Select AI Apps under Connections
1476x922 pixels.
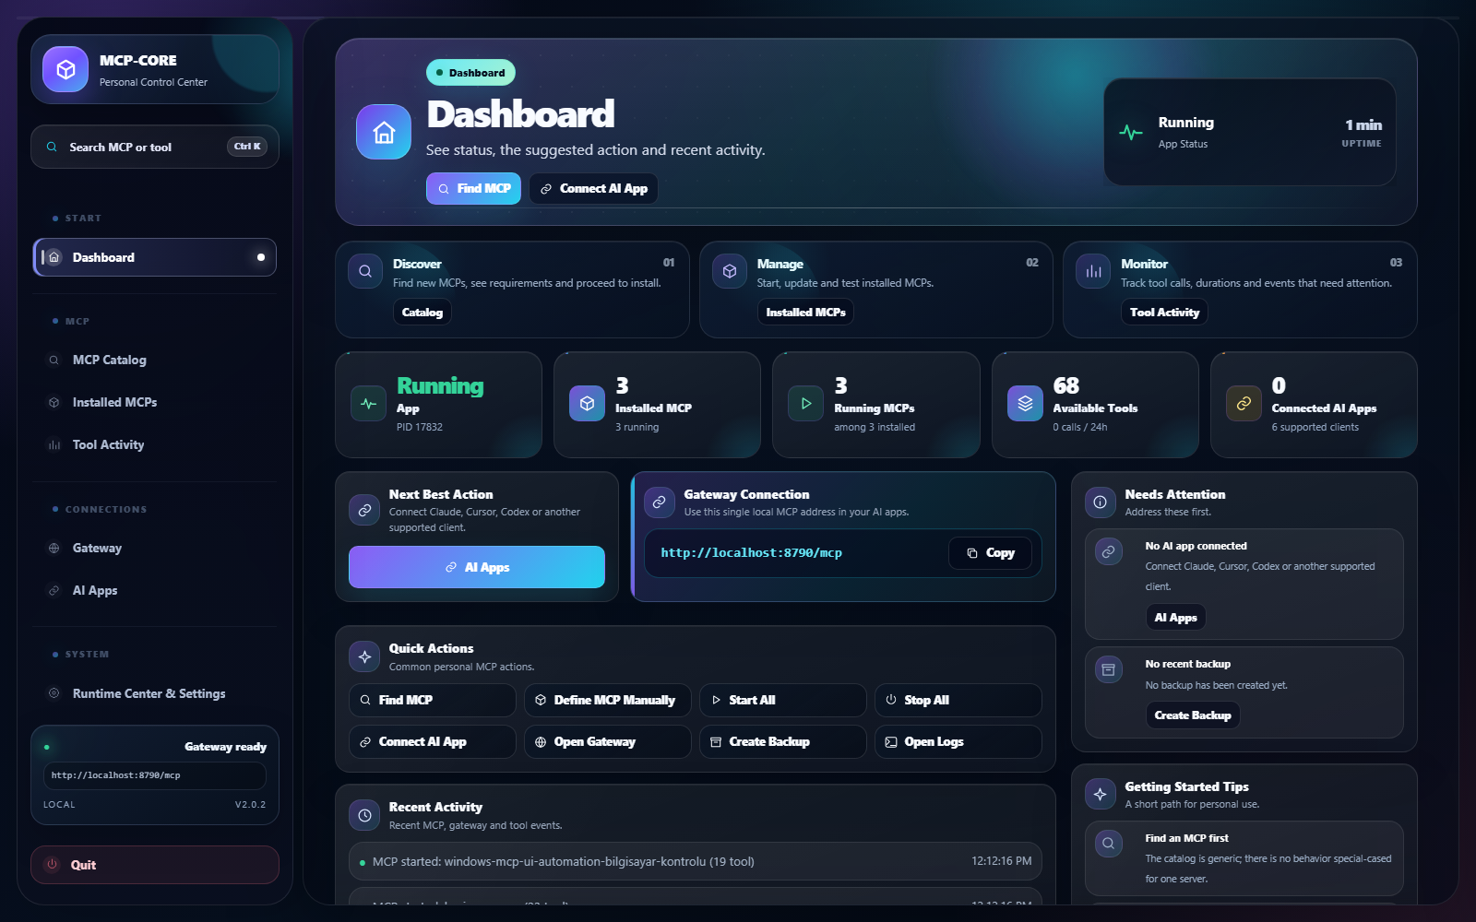[155, 590]
